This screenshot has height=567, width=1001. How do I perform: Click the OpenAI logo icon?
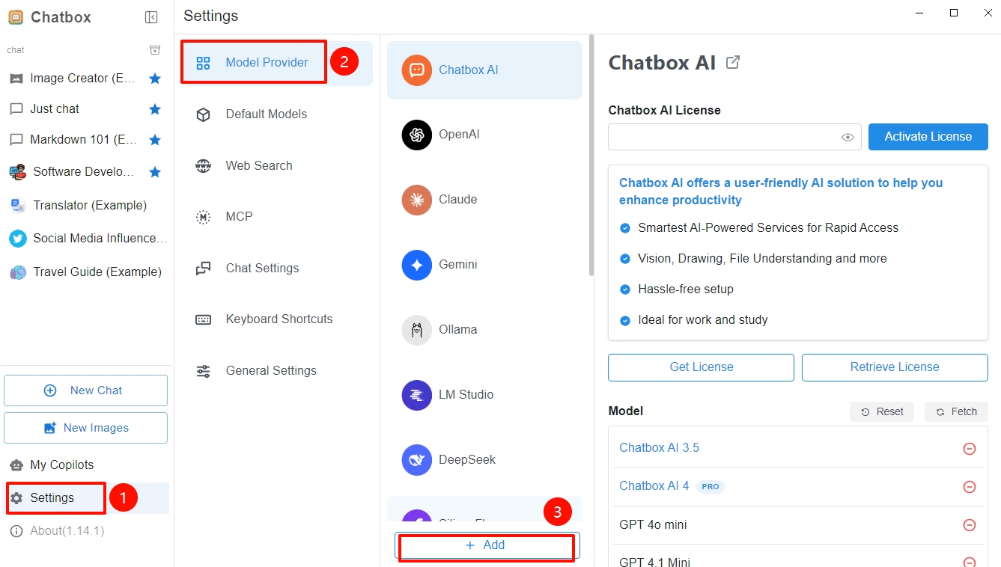[417, 135]
